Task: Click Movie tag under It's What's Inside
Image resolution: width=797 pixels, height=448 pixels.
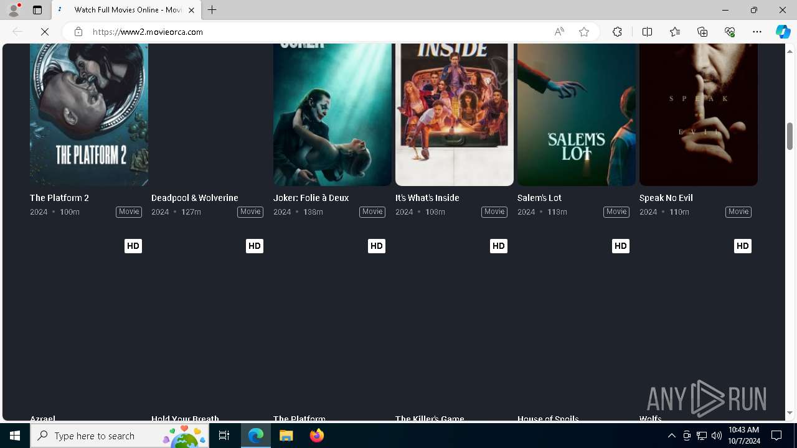Action: coord(494,212)
